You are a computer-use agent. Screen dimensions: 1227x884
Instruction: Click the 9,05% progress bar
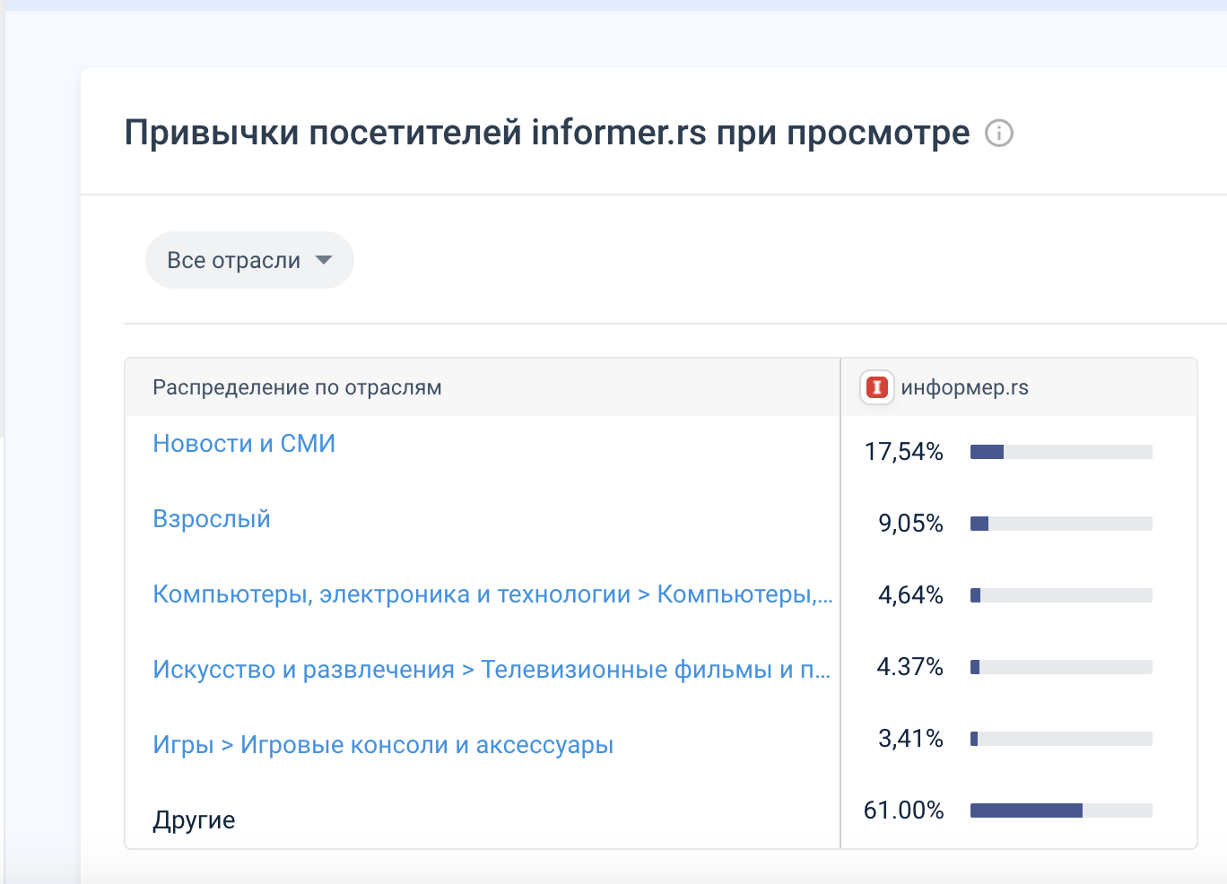(1061, 524)
